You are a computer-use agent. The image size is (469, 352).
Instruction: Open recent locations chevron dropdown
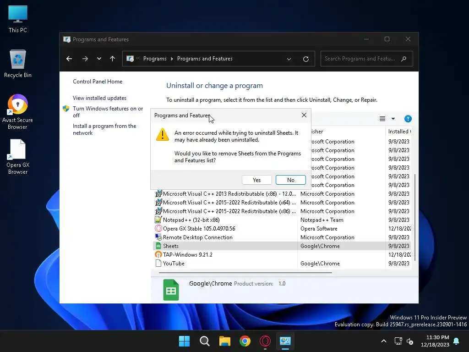(x=99, y=59)
